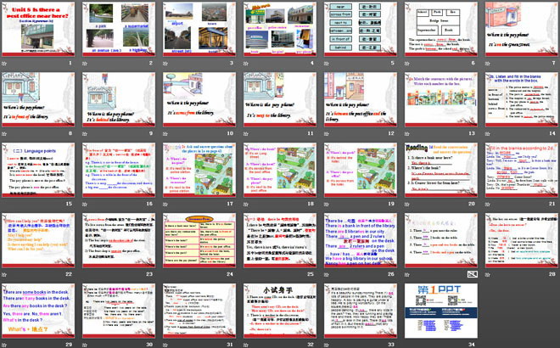Select slide 3 thumbnail showing airport and street
The image size is (560, 348).
click(199, 30)
